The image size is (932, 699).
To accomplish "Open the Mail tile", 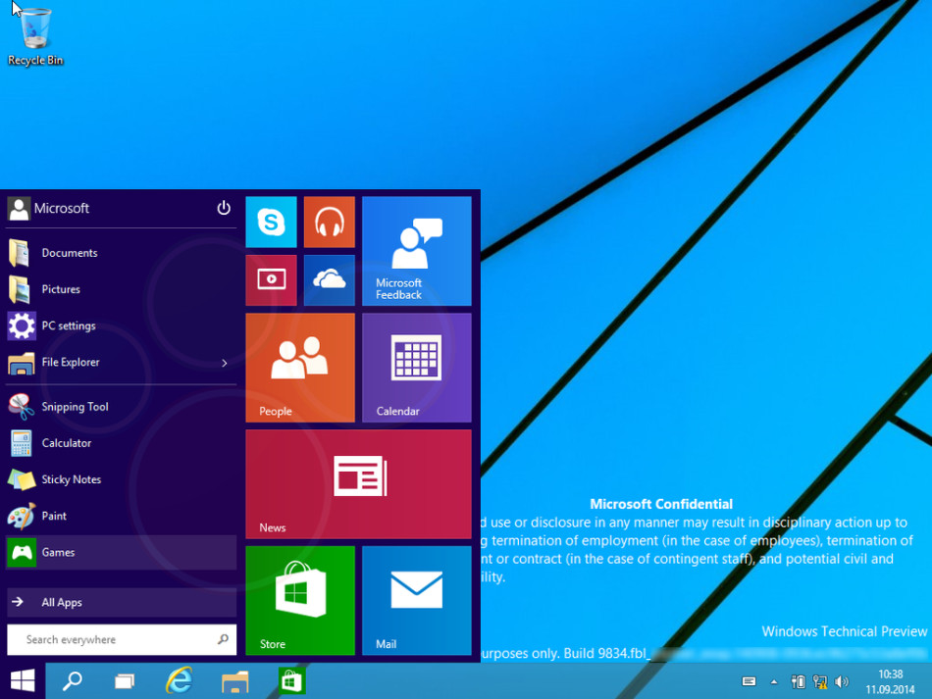I will [x=417, y=600].
